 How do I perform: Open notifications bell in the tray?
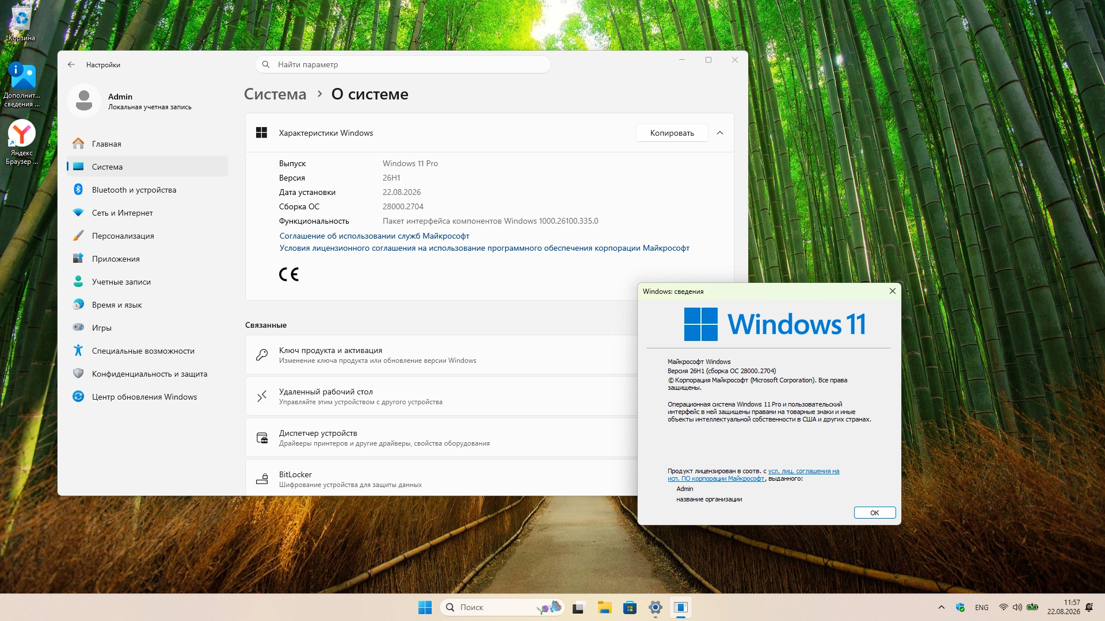[1089, 607]
